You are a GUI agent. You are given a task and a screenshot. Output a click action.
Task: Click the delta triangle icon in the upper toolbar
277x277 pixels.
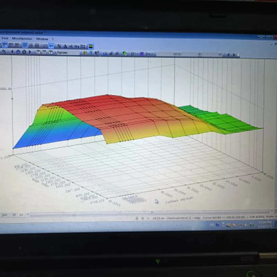[65, 46]
